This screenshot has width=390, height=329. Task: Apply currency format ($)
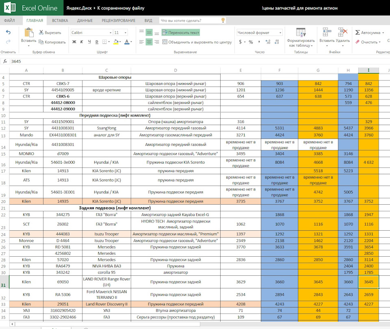(240, 42)
